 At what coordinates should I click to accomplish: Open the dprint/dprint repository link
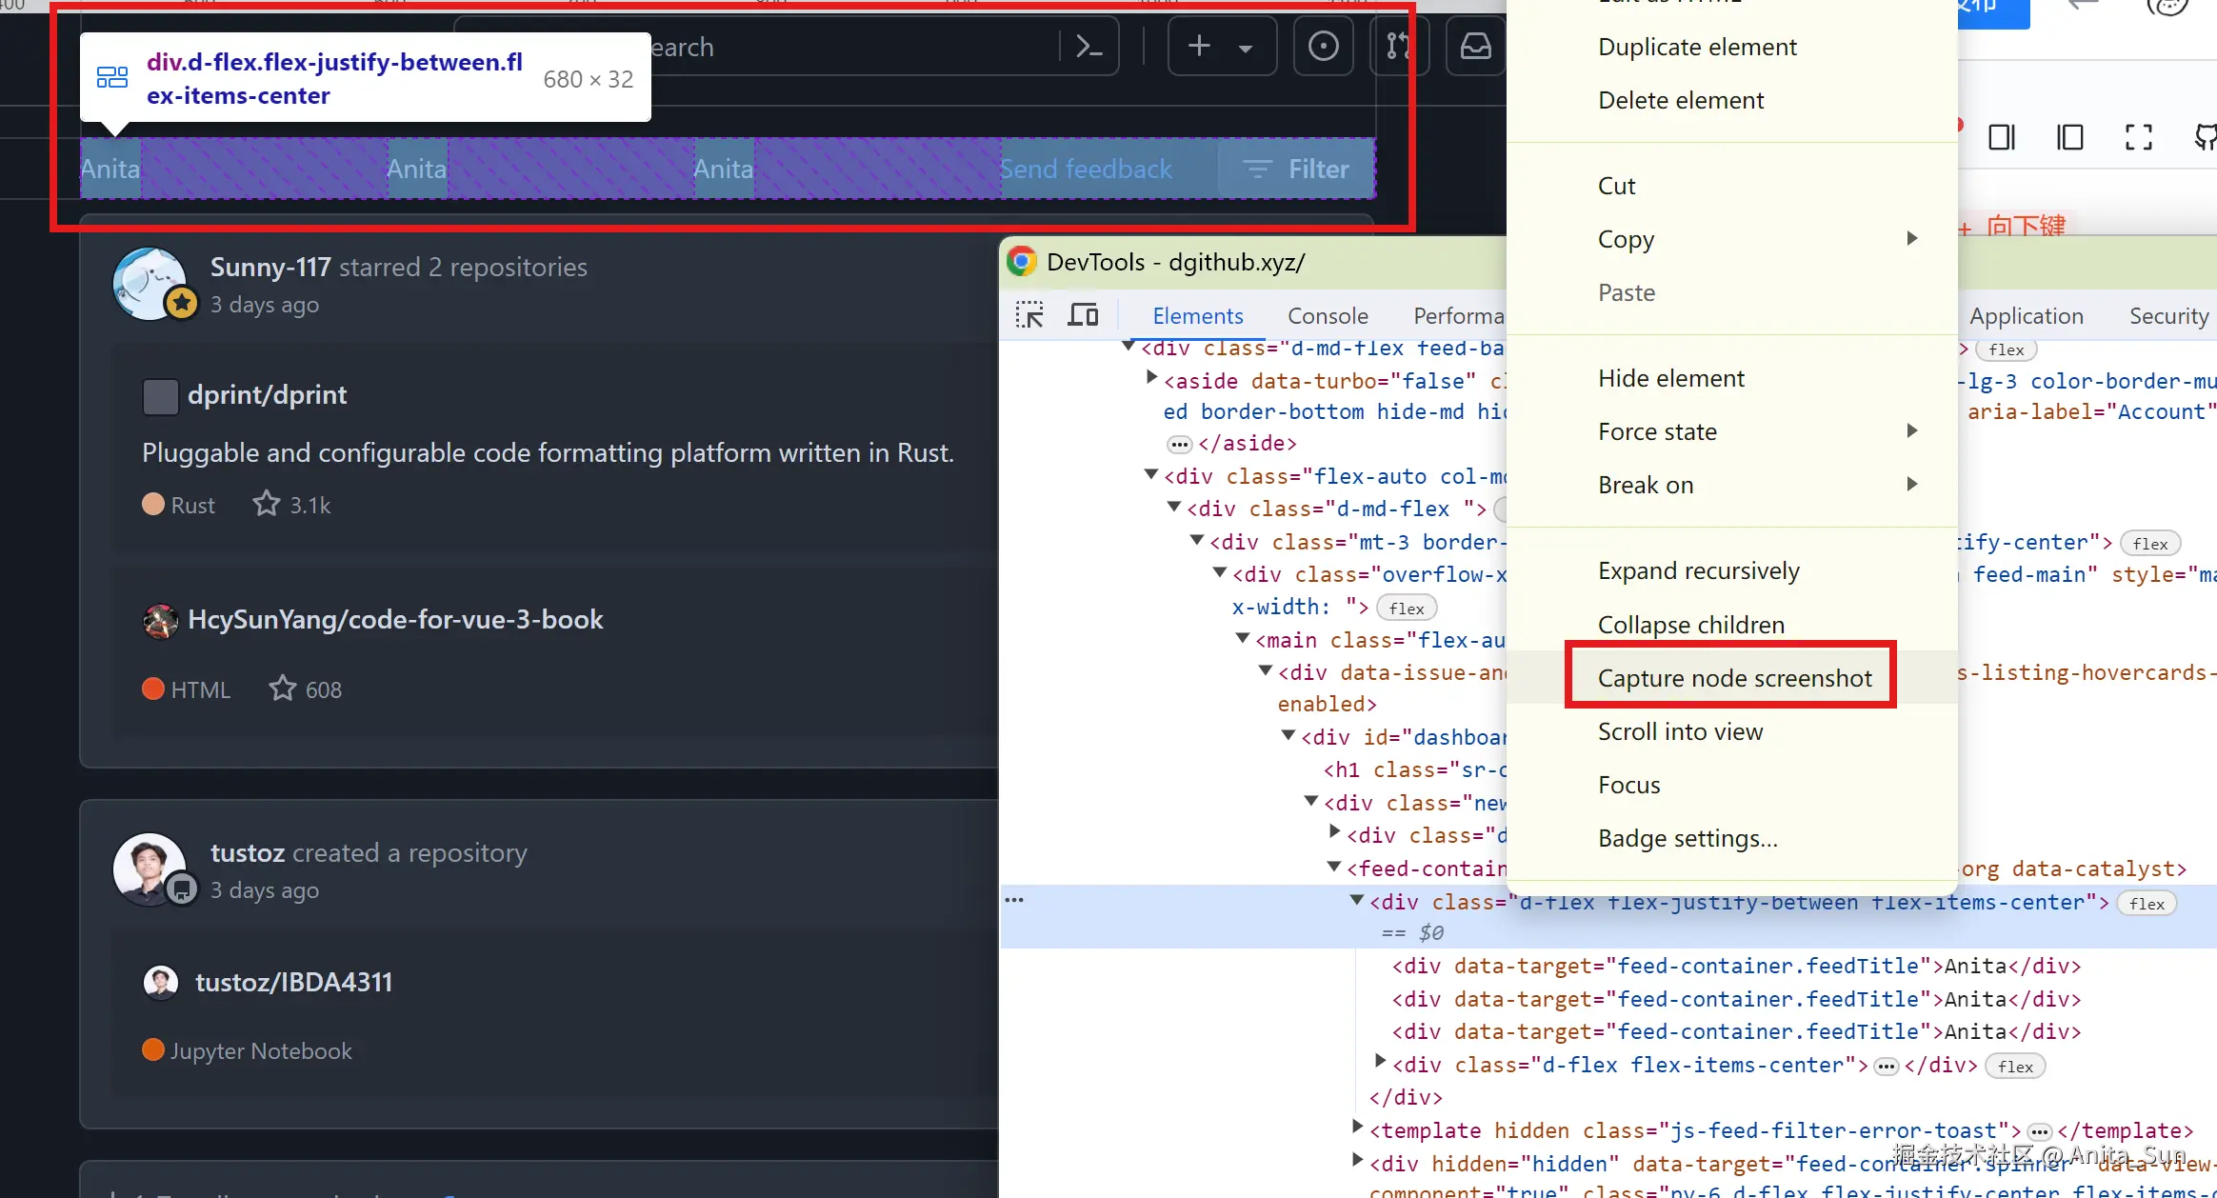click(x=267, y=395)
